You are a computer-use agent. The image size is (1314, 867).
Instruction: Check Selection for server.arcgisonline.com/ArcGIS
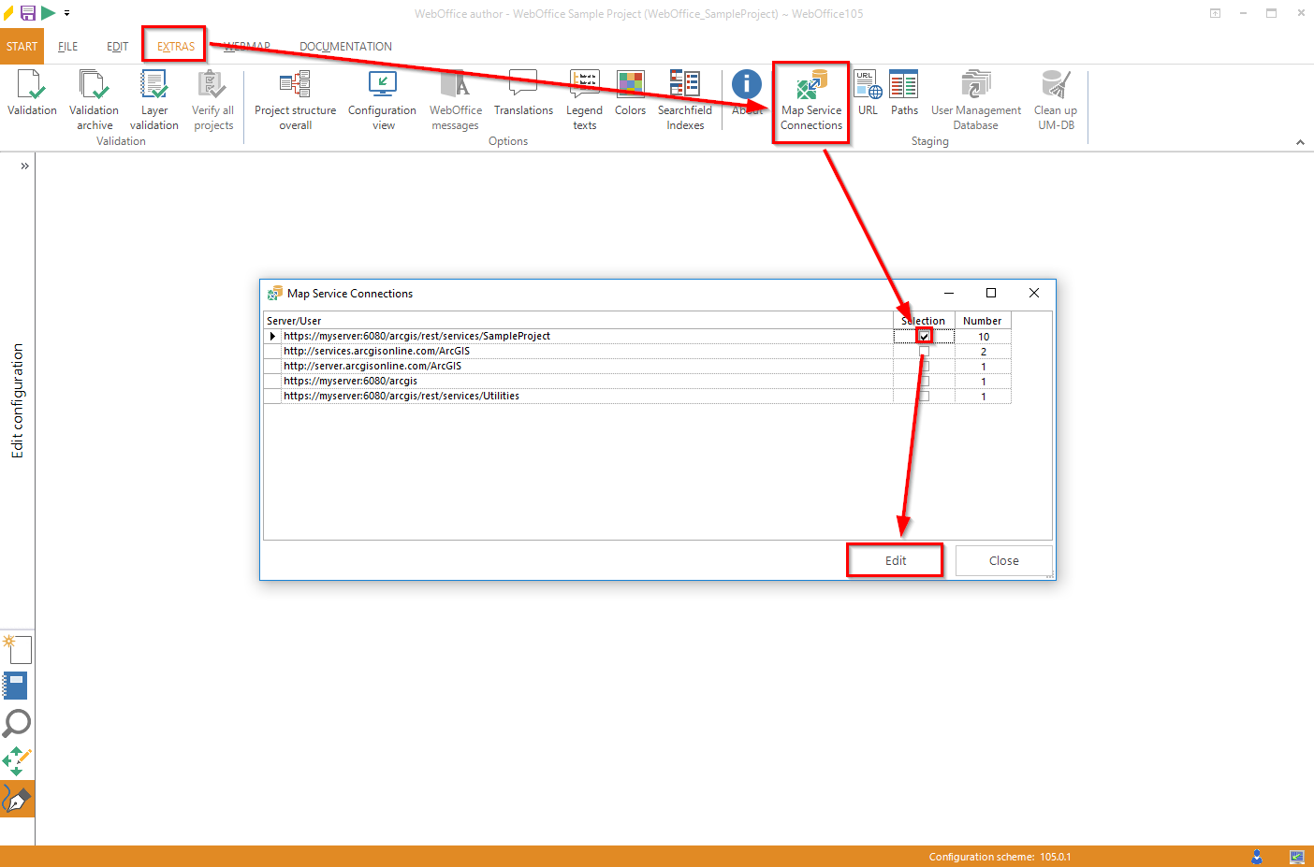pos(924,366)
